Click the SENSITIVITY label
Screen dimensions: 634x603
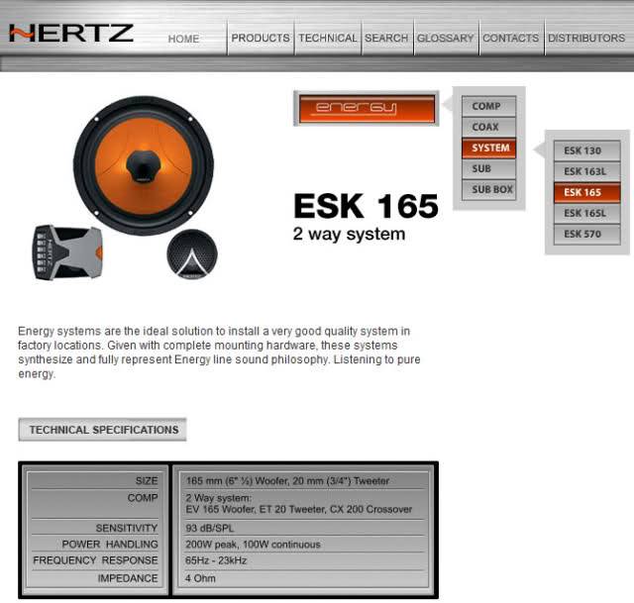point(127,528)
